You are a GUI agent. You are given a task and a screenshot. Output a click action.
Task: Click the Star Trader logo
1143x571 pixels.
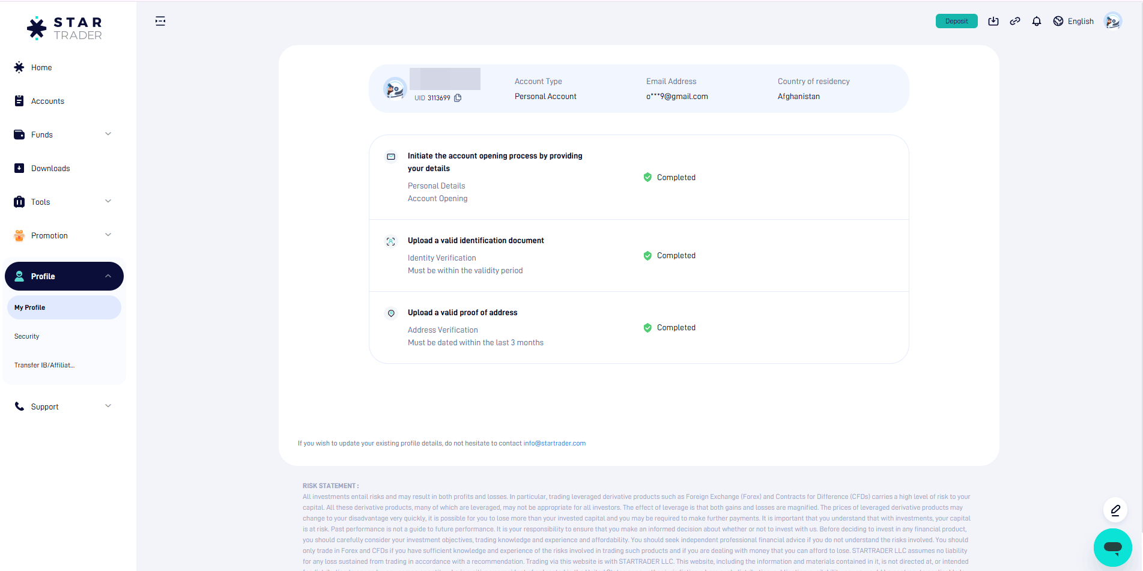point(65,28)
